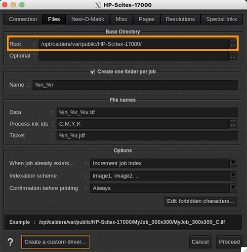Click Create a custom driver button
Viewport: 247px width, 252px height.
point(55,242)
